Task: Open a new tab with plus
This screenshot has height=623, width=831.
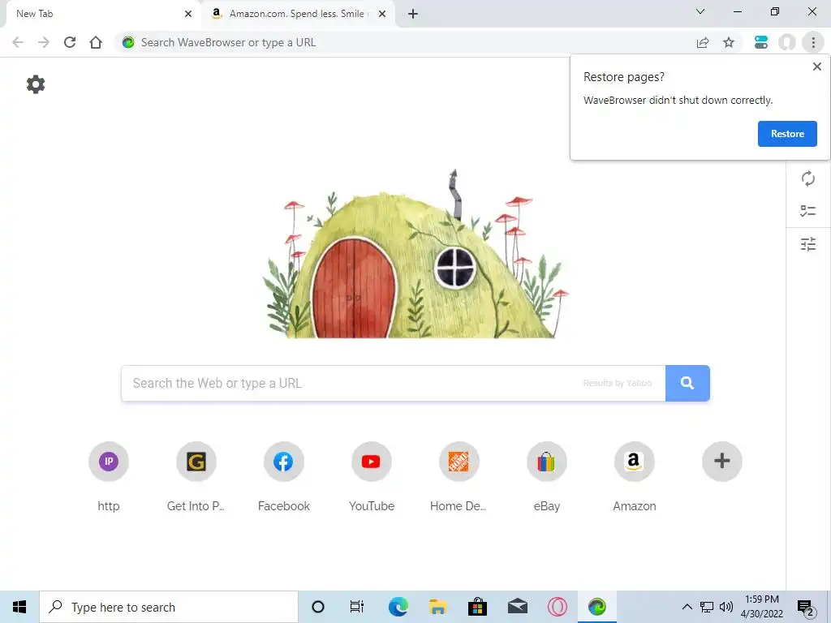Action: pyautogui.click(x=413, y=14)
